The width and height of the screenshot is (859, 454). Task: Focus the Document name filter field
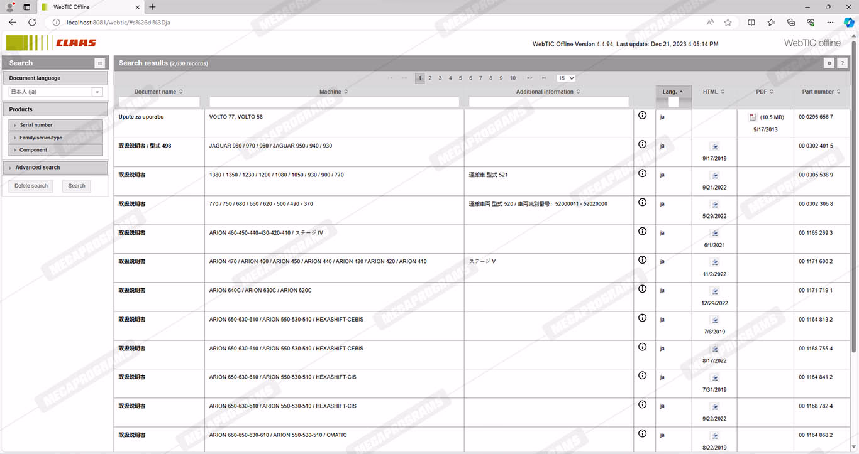coord(159,102)
